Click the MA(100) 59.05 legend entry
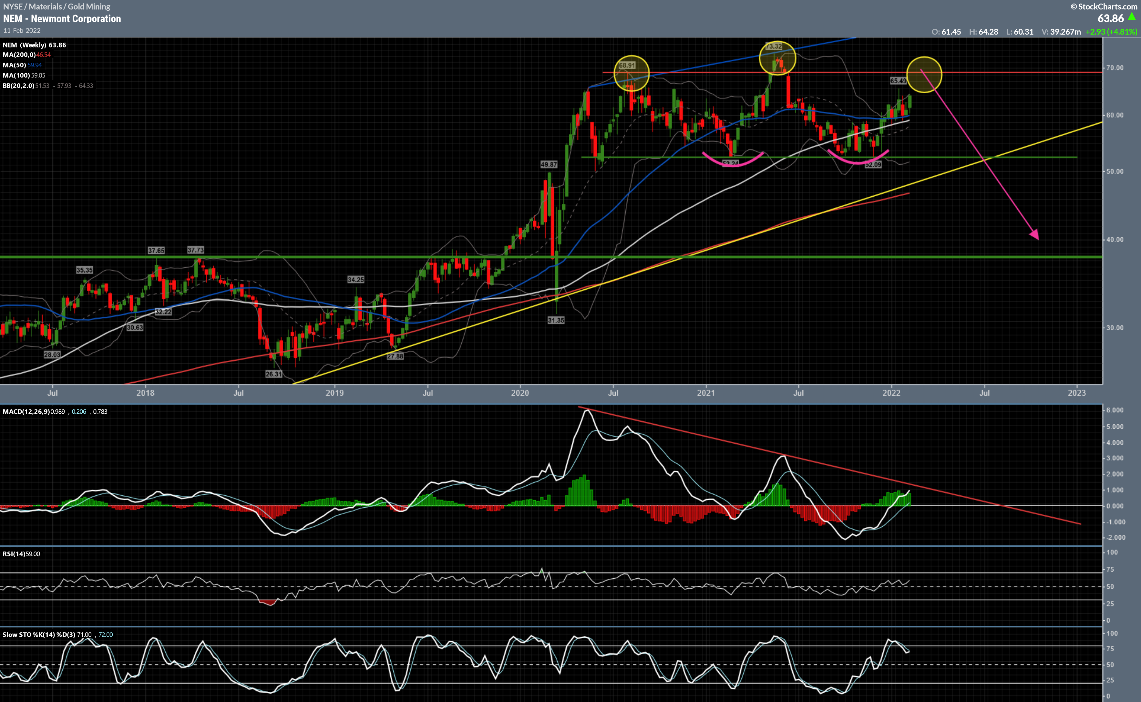 click(24, 75)
